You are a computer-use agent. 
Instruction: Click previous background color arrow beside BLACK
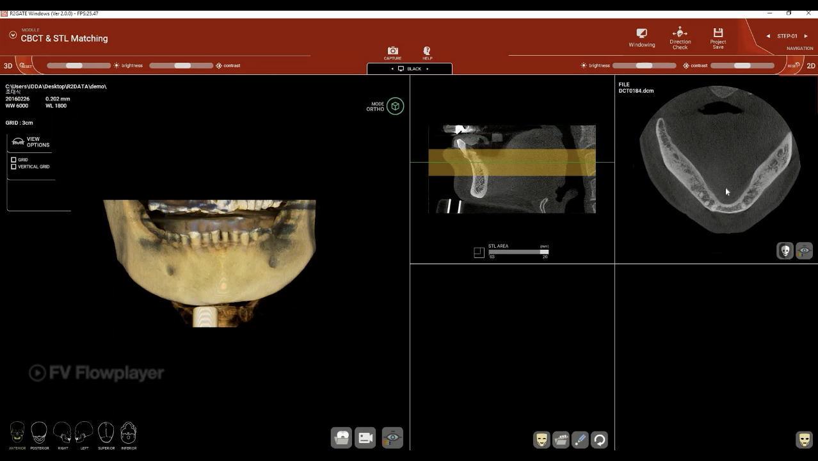click(392, 69)
